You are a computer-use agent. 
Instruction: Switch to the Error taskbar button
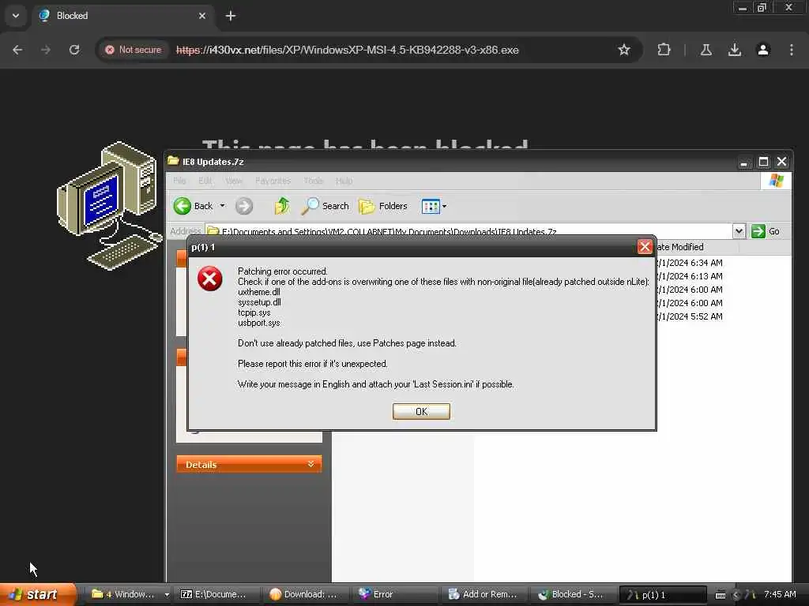click(395, 594)
